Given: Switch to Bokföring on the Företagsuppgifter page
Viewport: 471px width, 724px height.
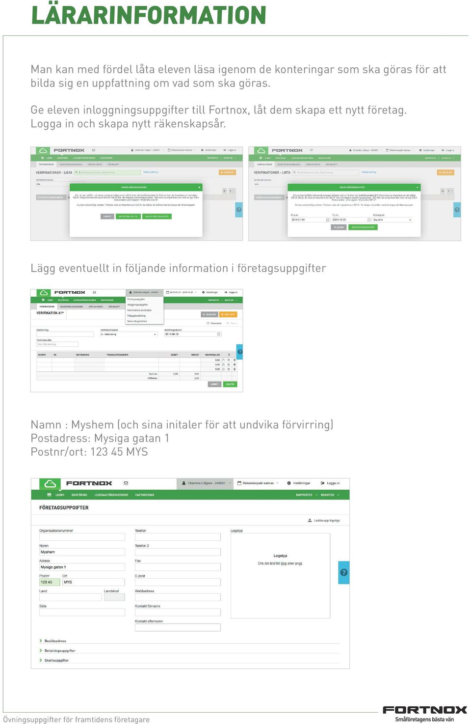Looking at the screenshot, I should 79,495.
